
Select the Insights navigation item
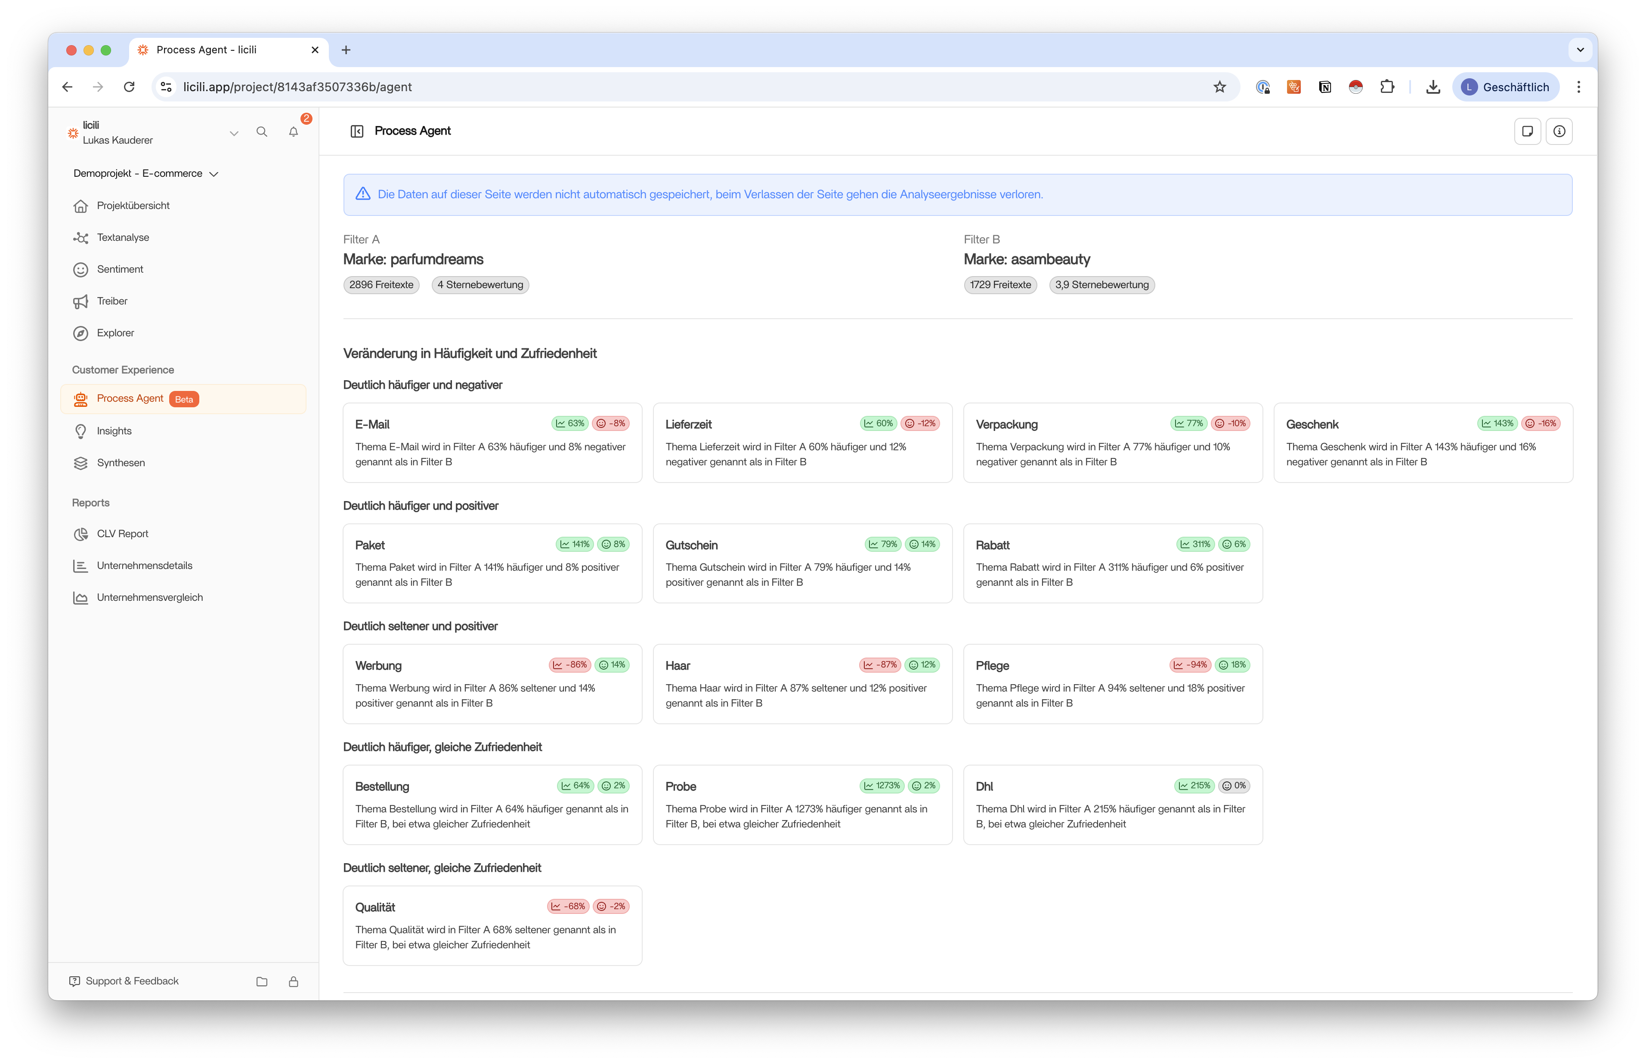pyautogui.click(x=114, y=431)
